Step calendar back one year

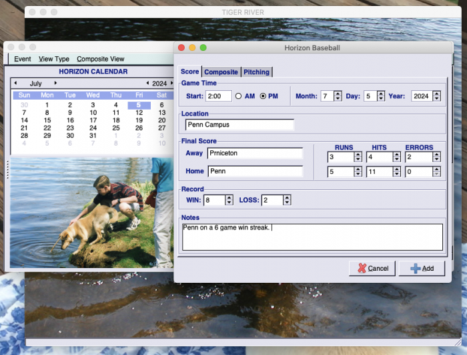point(147,84)
